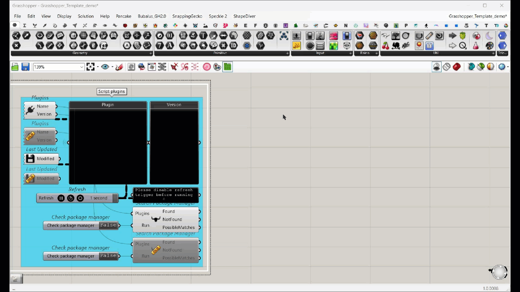Expand the Rhino panel with its plus
520x292 pixels.
[x=377, y=53]
